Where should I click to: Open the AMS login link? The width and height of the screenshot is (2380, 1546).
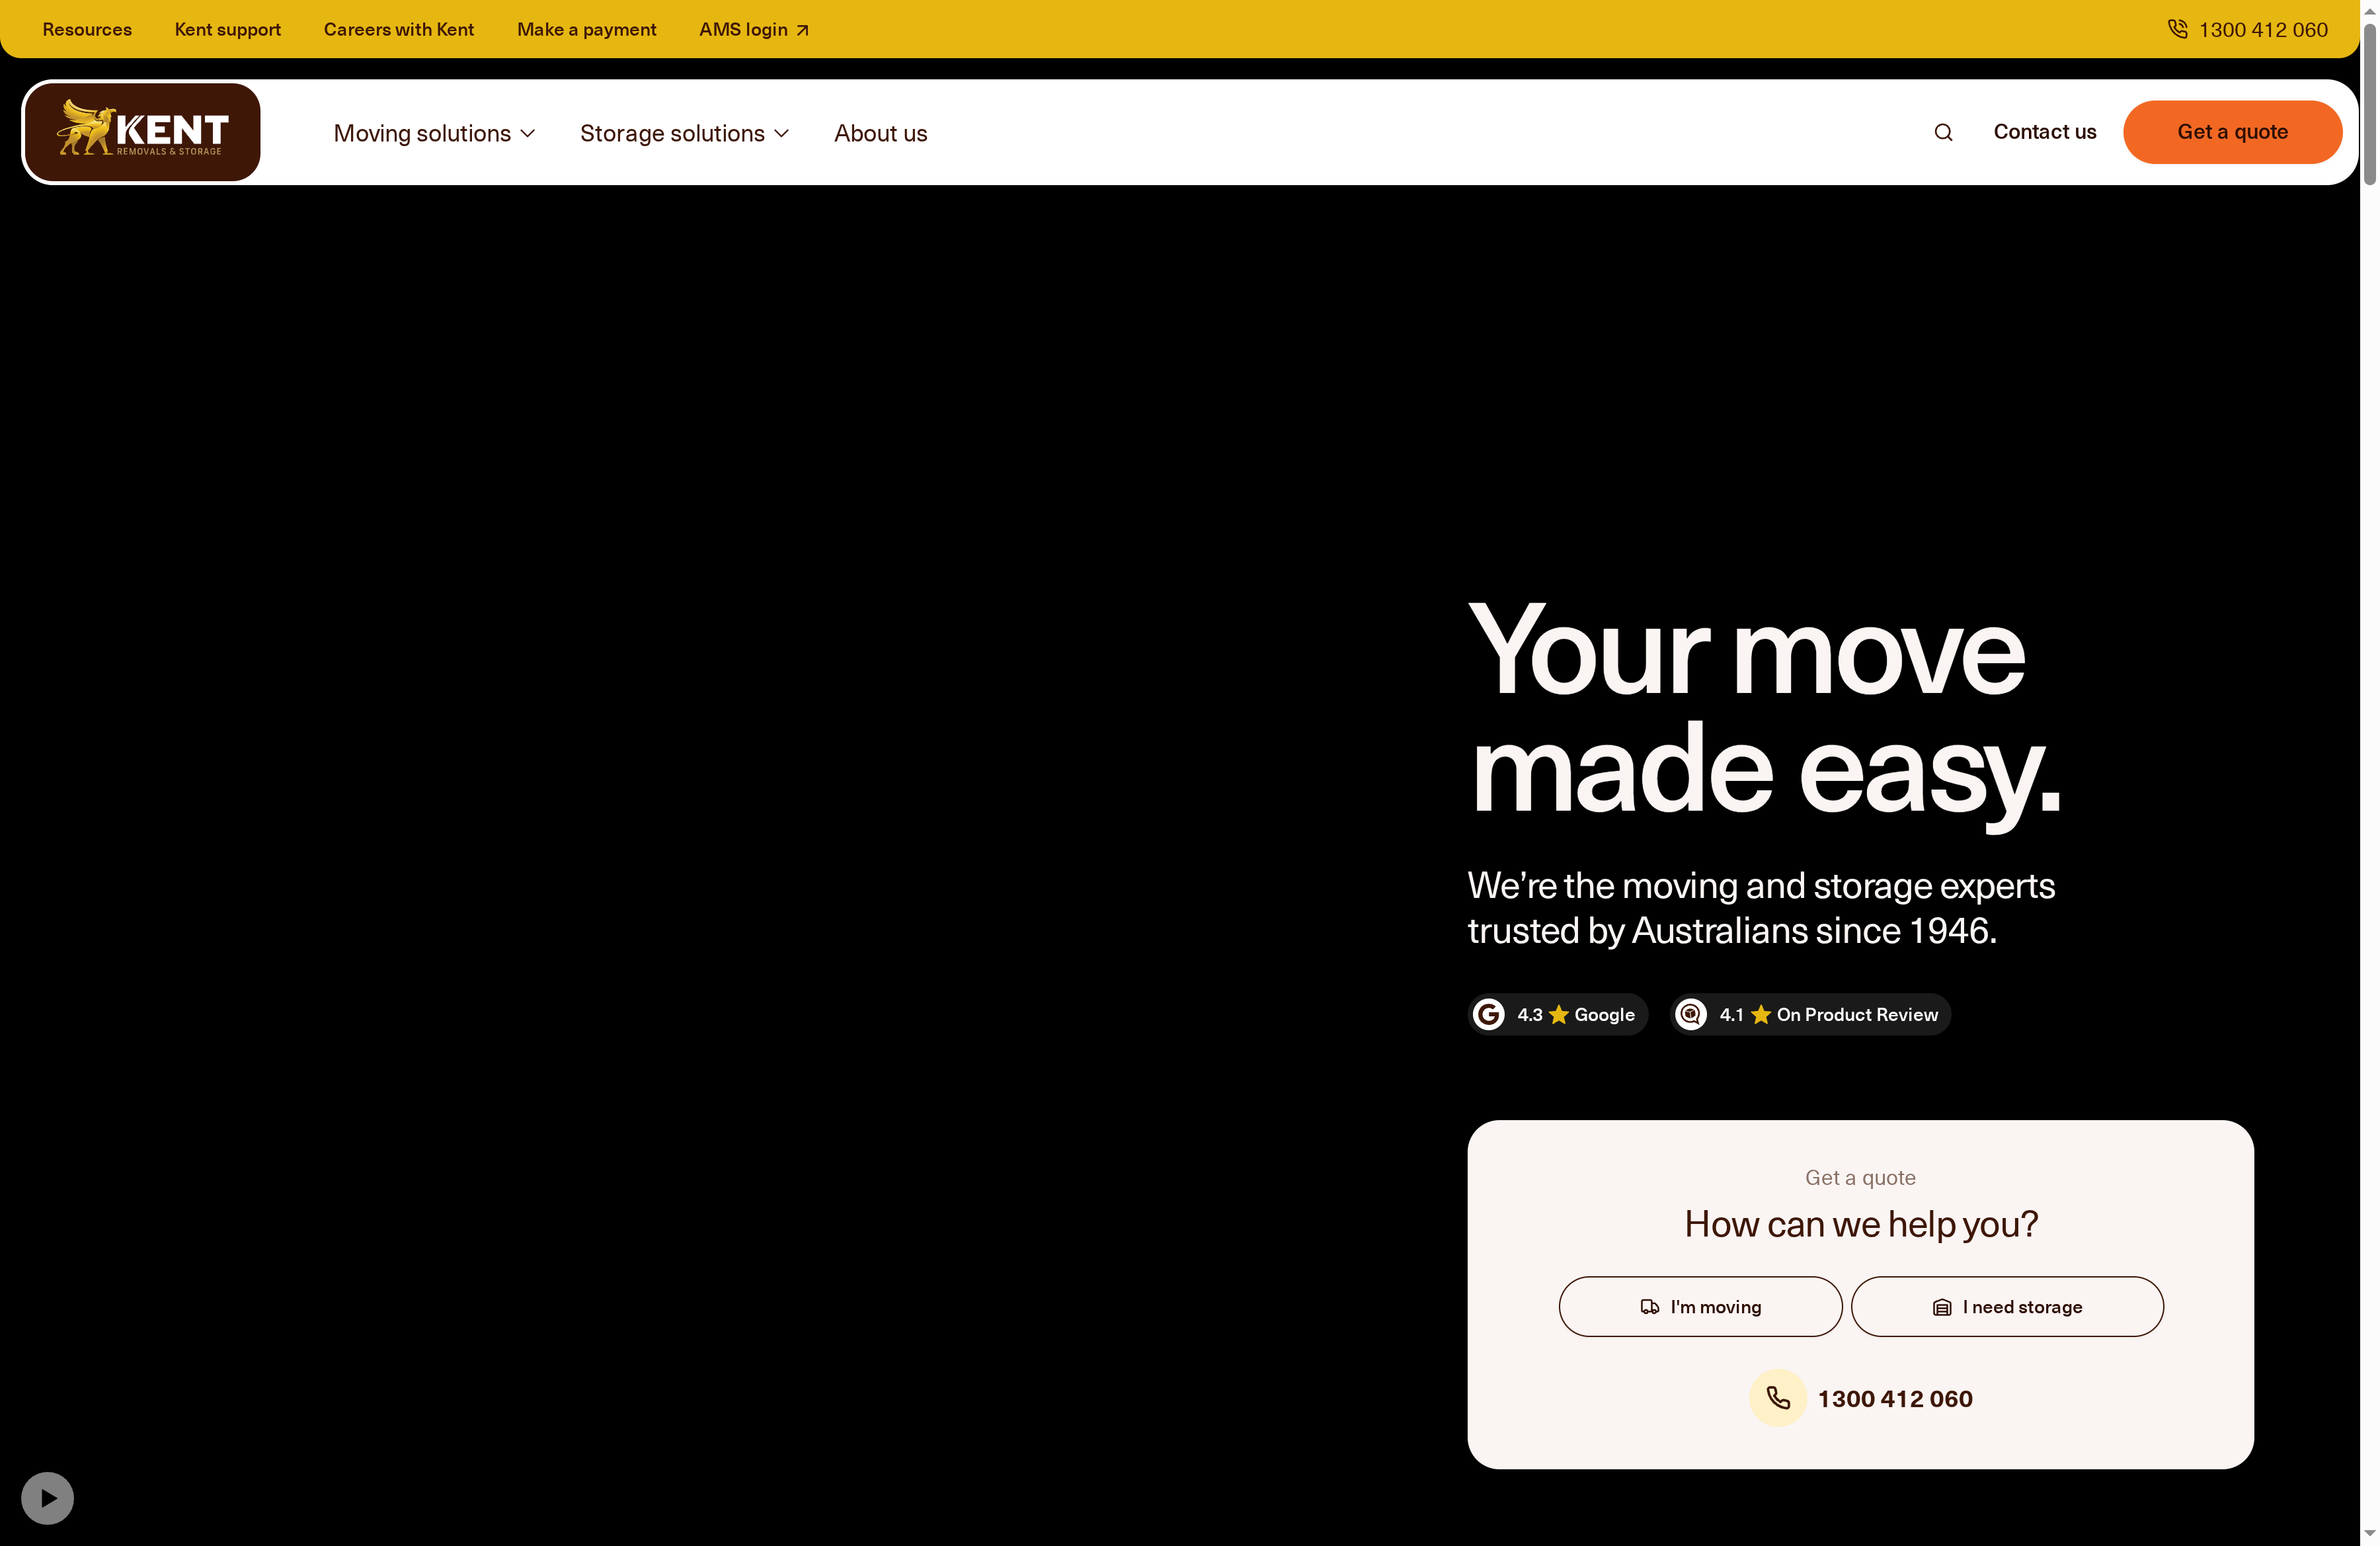[x=754, y=29]
